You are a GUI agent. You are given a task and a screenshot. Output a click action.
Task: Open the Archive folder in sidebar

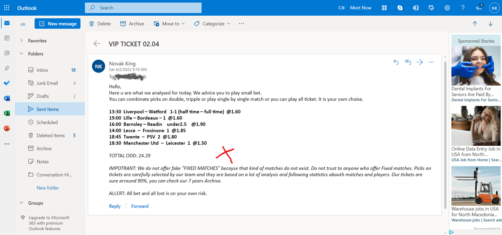[x=50, y=148]
